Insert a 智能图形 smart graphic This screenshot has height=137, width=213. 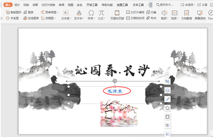(14, 12)
